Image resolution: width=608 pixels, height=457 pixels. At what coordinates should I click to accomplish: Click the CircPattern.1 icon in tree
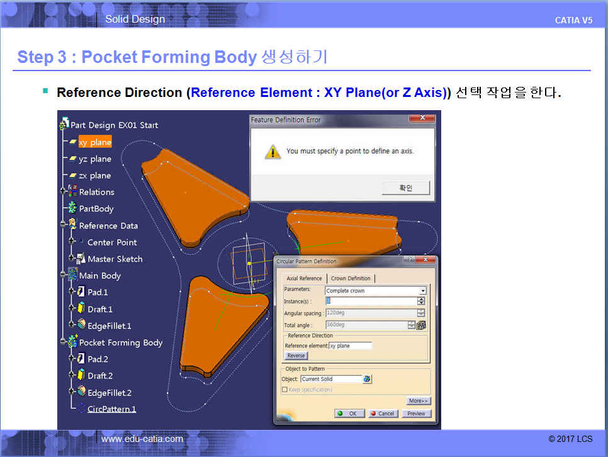(81, 409)
